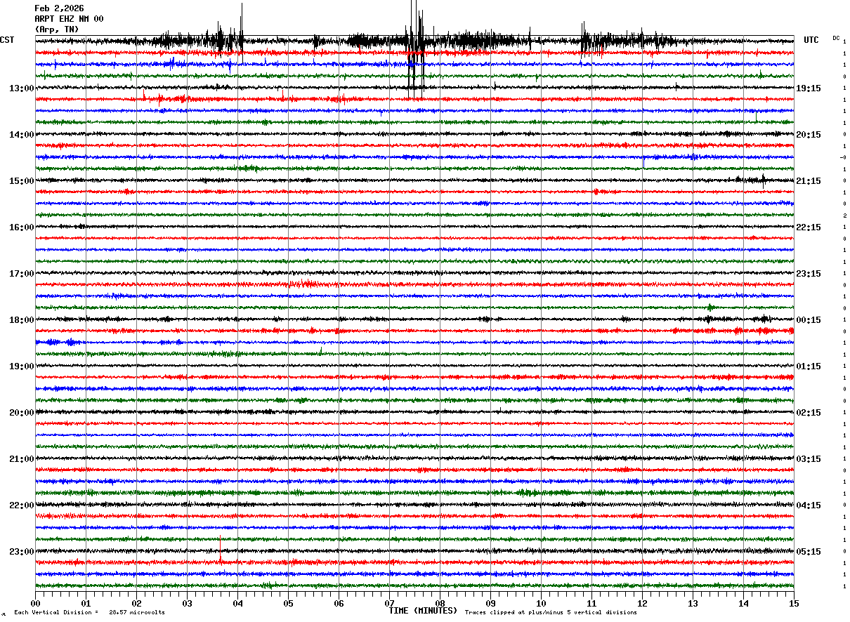Click the 23:15 UTC time label
Image resolution: width=850 pixels, height=622 pixels.
809,274
